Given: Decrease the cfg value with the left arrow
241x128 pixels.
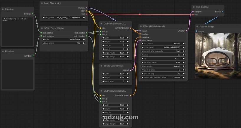Looking at the screenshot, I should [143, 59].
